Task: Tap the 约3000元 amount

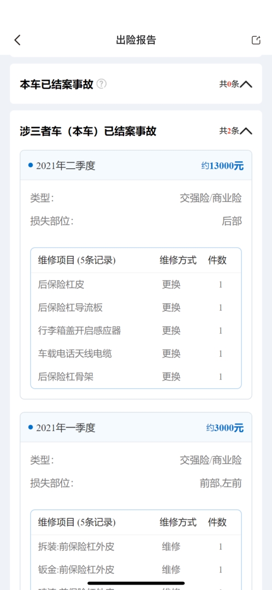Action: (x=225, y=428)
